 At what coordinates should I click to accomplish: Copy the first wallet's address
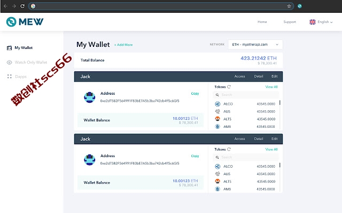pyautogui.click(x=195, y=94)
